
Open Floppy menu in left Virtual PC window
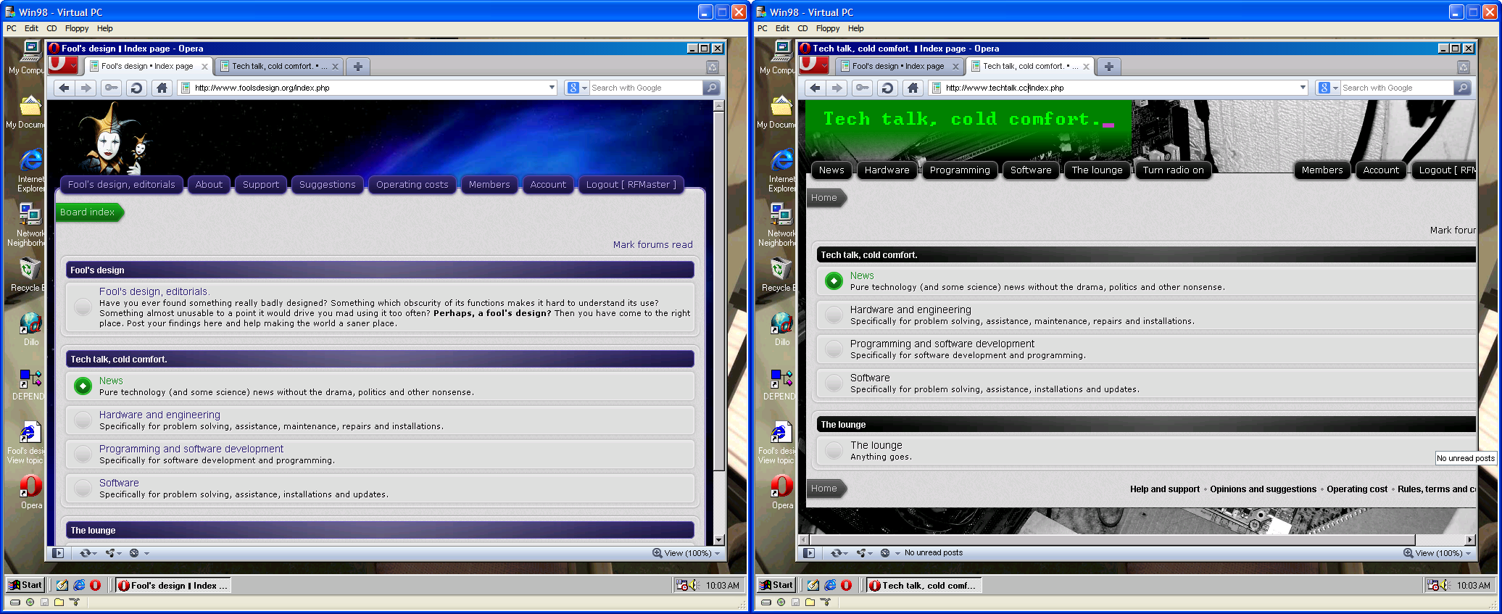[x=77, y=28]
